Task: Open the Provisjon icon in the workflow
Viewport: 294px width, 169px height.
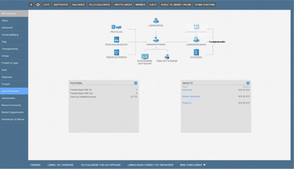Action: (117, 27)
